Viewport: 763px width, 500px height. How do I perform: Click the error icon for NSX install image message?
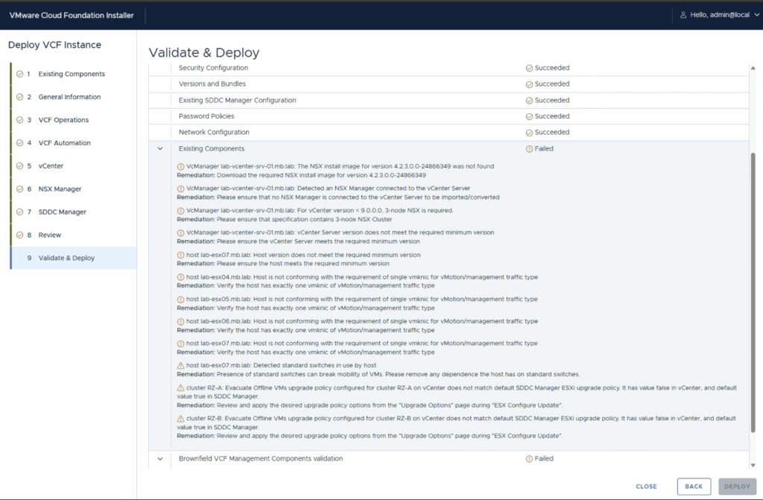pyautogui.click(x=181, y=167)
